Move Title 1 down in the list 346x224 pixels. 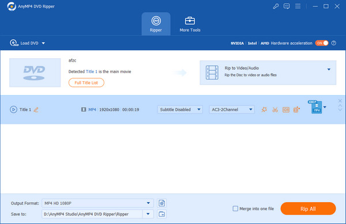pyautogui.click(x=340, y=109)
